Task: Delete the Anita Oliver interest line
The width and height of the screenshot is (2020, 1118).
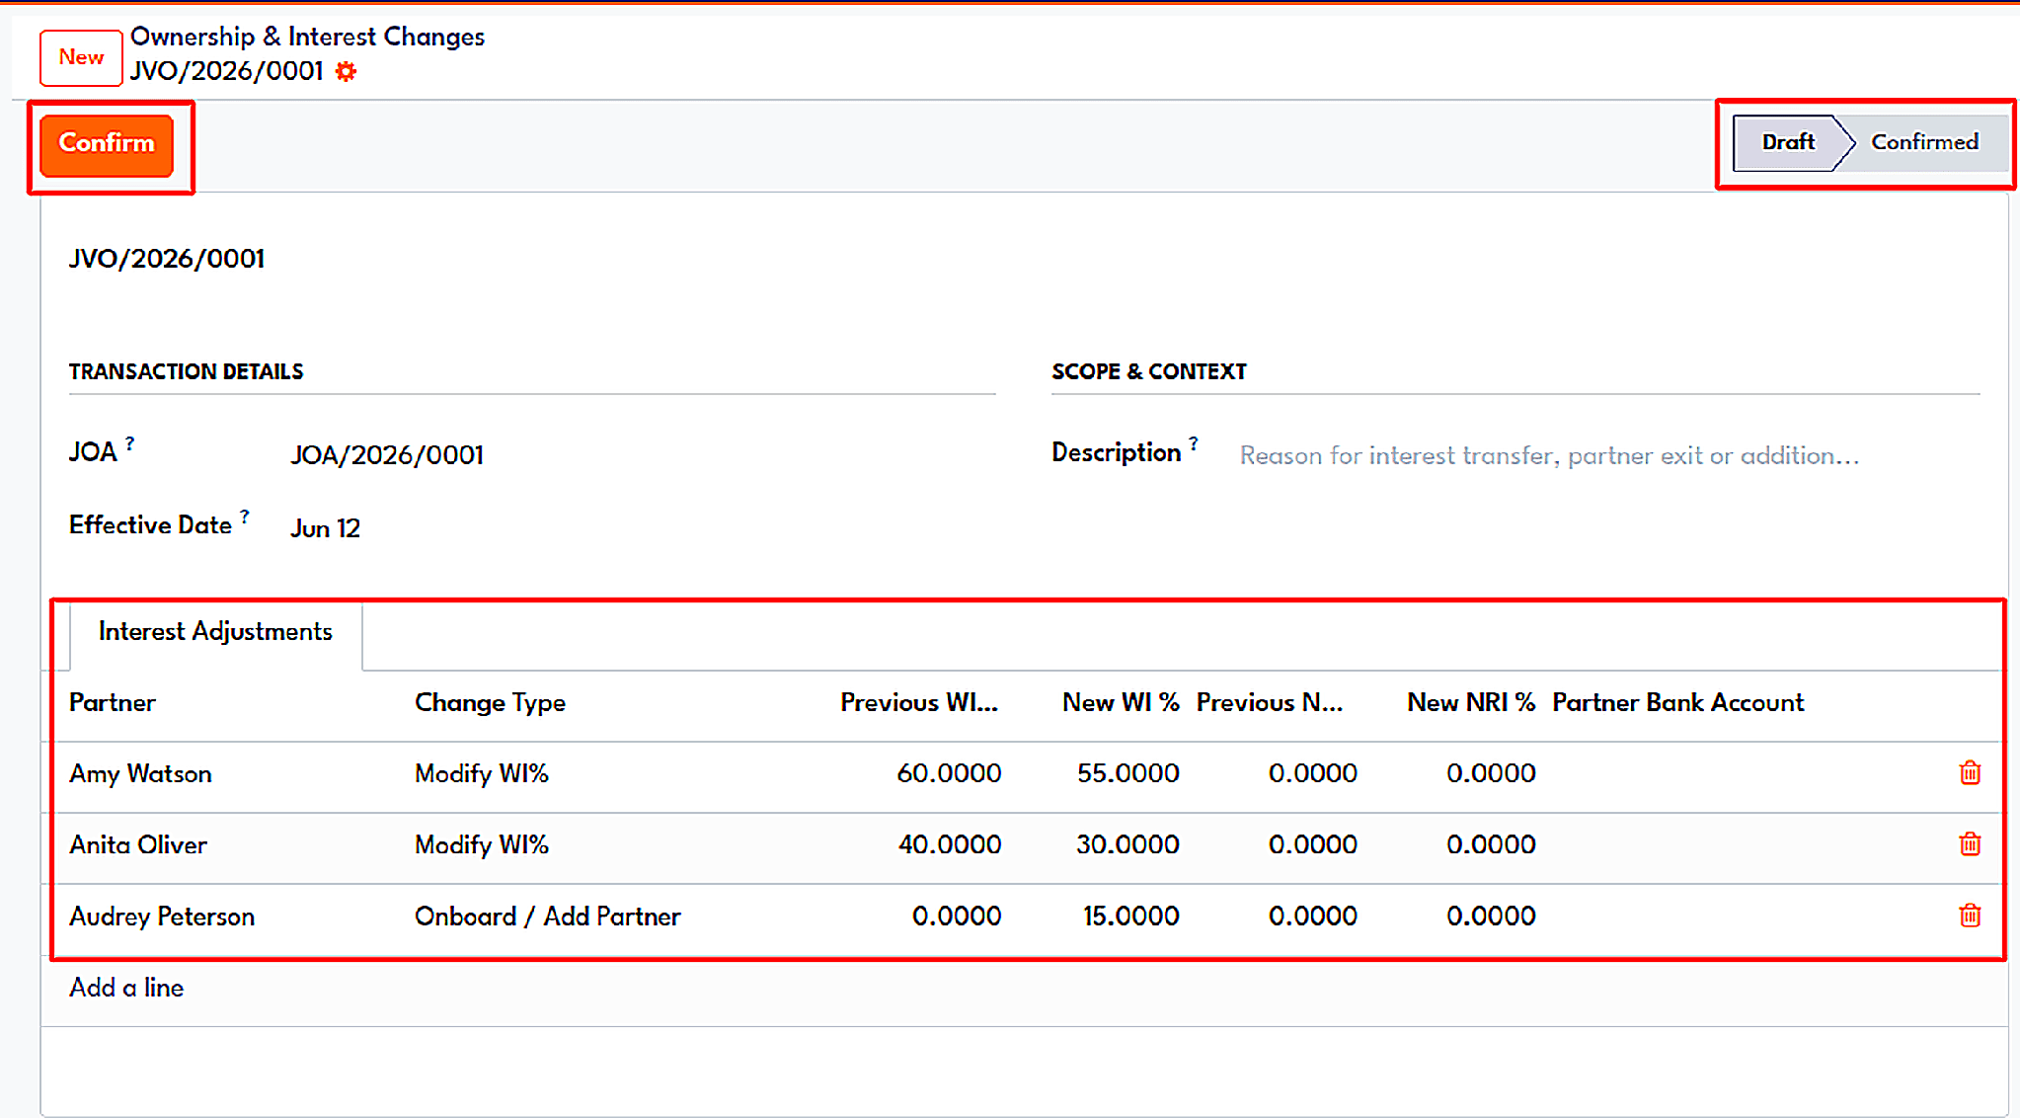Action: 1970,843
